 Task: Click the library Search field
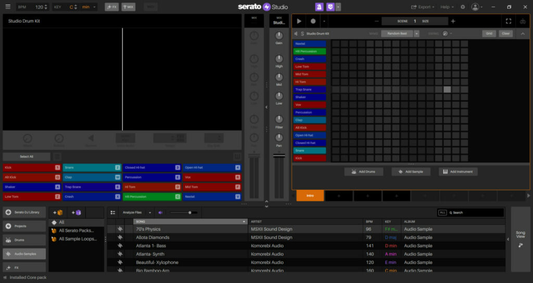[x=475, y=213]
